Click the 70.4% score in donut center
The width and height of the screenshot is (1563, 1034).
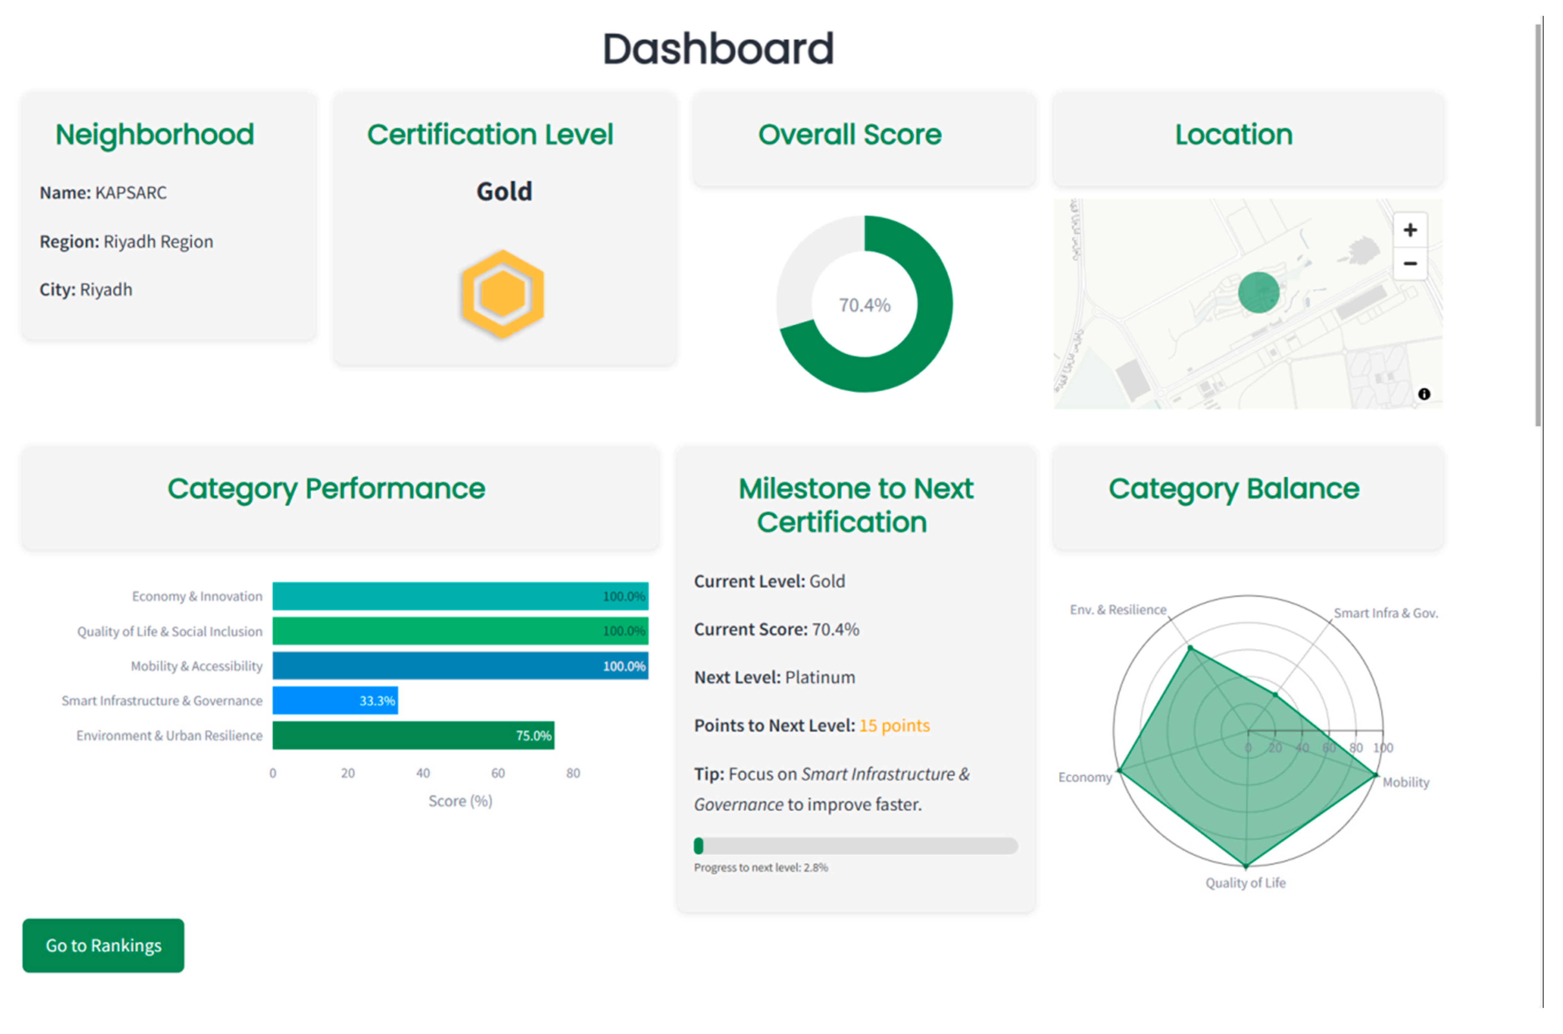point(864,305)
